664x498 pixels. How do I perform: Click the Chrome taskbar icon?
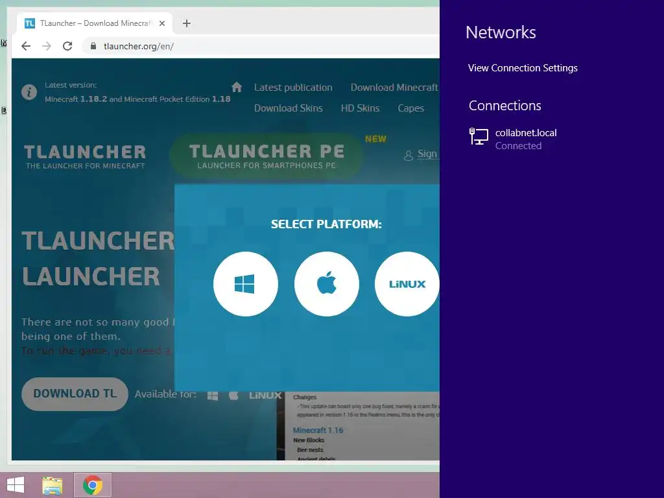tap(93, 485)
